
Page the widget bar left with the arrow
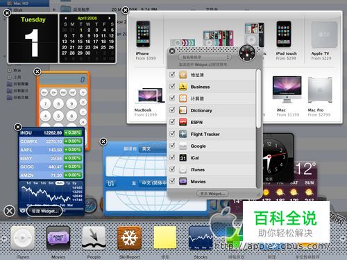4,239
